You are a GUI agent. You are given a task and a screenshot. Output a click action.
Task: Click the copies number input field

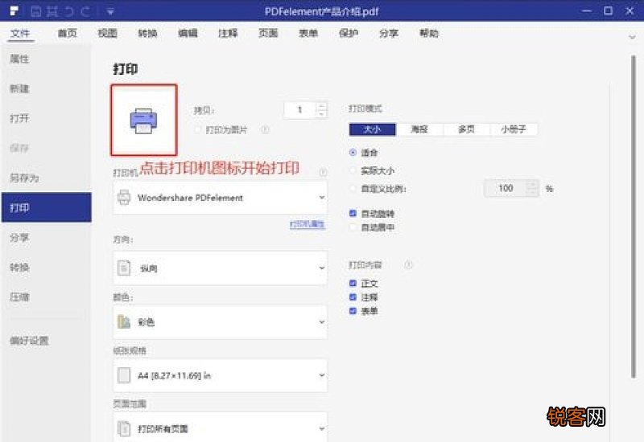point(299,109)
